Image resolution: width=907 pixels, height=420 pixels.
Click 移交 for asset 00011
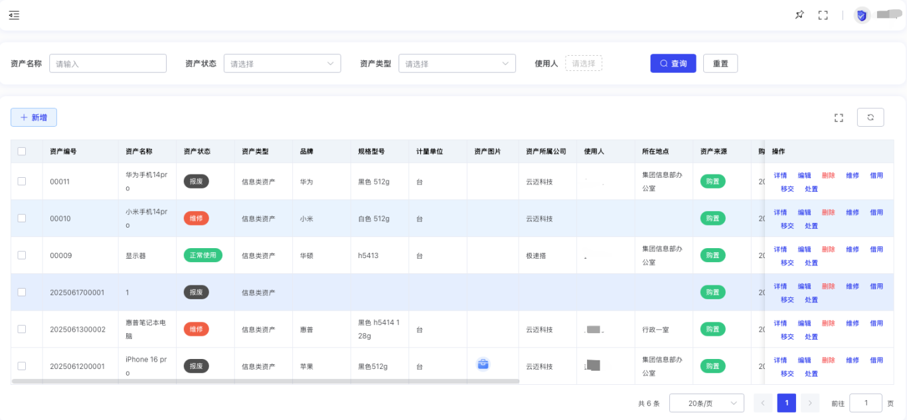787,189
